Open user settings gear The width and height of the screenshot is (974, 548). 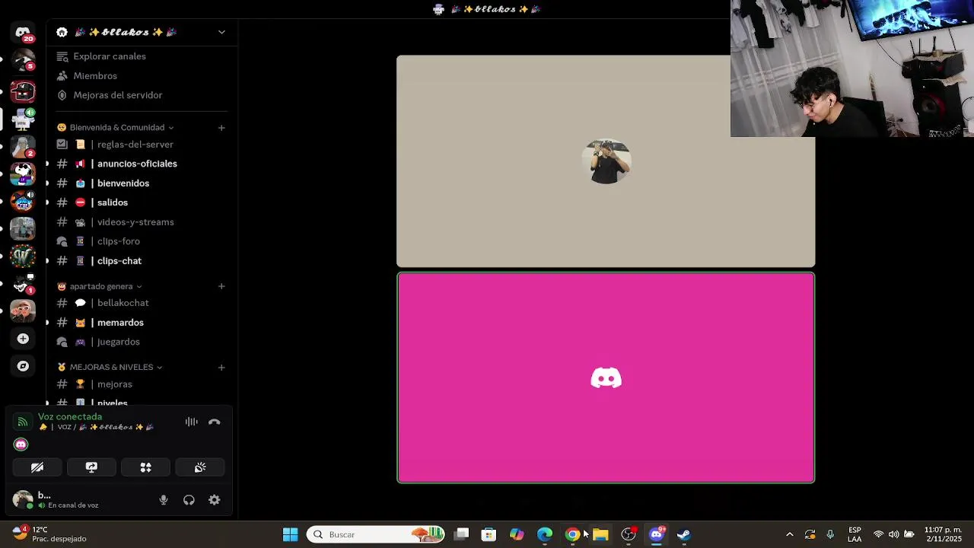tap(215, 500)
